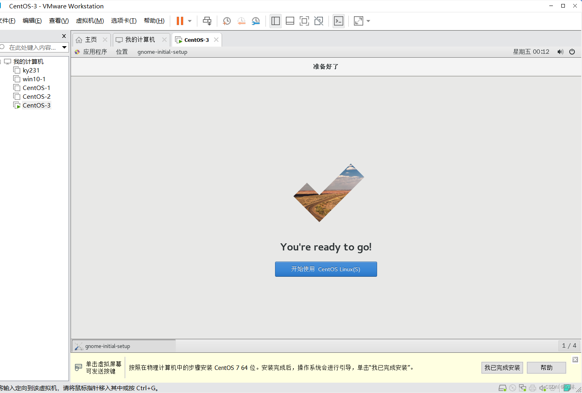Click the sound card status icon
The width and height of the screenshot is (582, 393).
pos(542,388)
